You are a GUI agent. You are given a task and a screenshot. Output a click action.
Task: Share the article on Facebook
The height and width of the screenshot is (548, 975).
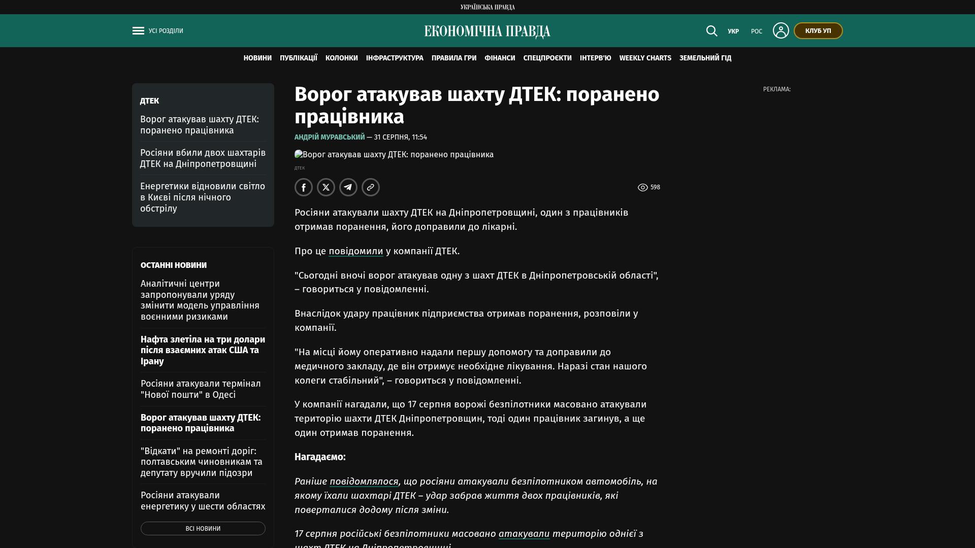(x=304, y=187)
